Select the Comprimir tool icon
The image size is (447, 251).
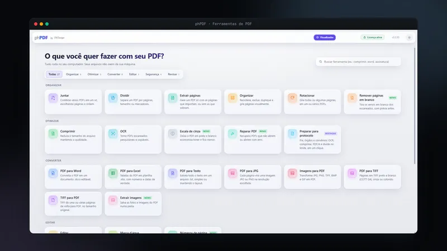(53, 133)
